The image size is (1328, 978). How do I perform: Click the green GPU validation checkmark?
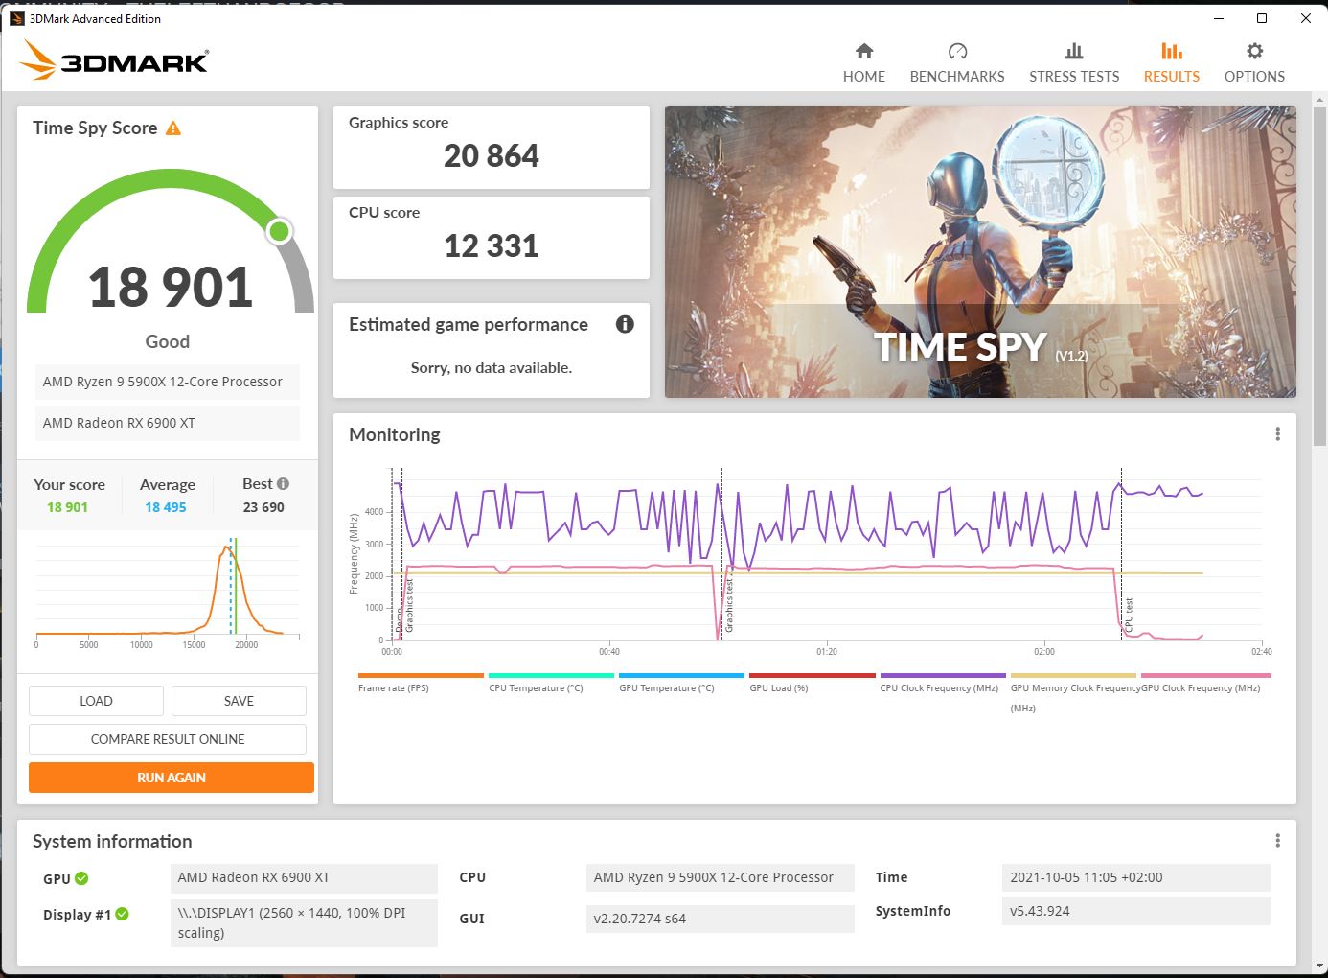click(x=81, y=878)
